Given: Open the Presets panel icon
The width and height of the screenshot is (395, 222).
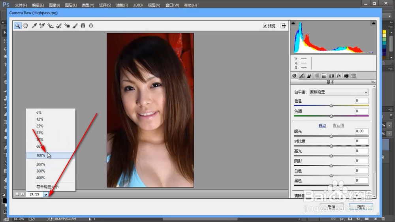Looking at the screenshot, I should pyautogui.click(x=354, y=75).
